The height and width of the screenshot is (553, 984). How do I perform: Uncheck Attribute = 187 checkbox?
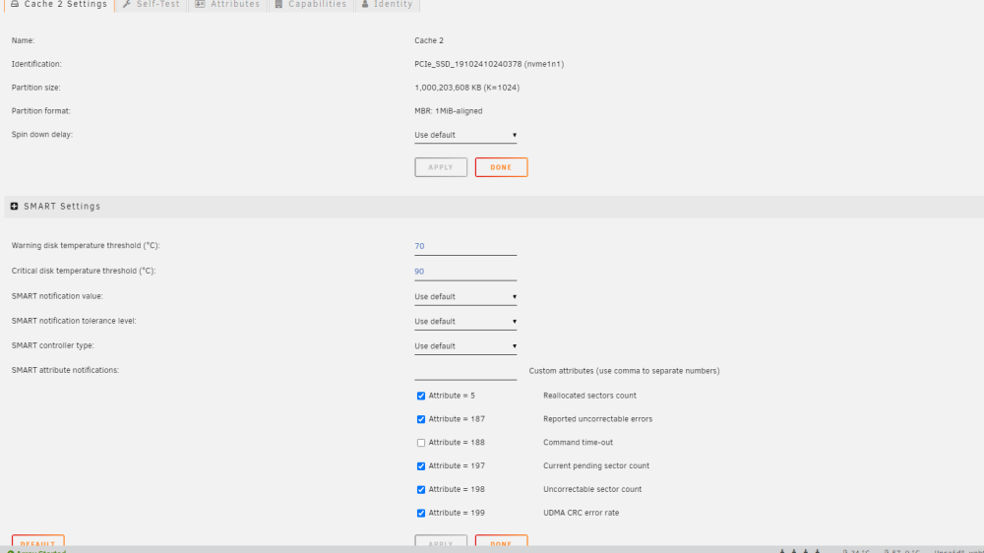421,419
